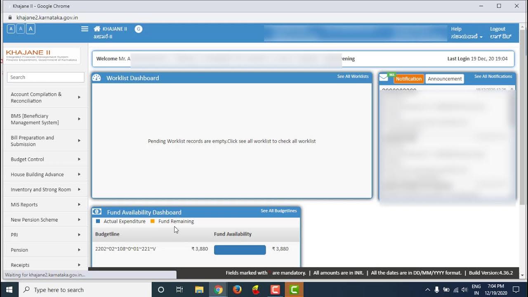Viewport: 528px width, 297px height.
Task: Open Windows Start menu
Action: pos(9,290)
